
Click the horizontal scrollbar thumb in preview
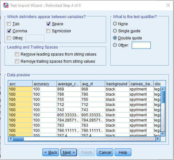pyautogui.click(x=18, y=139)
